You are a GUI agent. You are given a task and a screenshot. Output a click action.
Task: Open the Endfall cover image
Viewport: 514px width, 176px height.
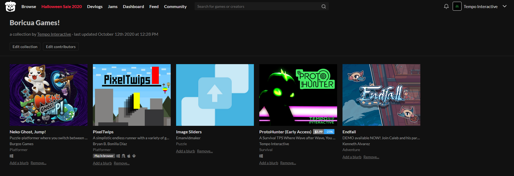coord(381,95)
